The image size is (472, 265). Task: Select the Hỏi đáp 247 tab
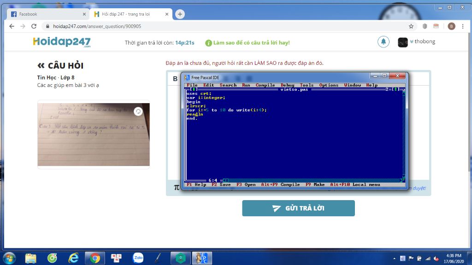tap(130, 14)
